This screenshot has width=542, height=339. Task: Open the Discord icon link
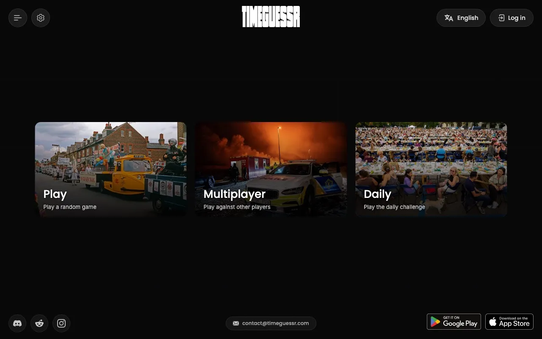pos(17,323)
